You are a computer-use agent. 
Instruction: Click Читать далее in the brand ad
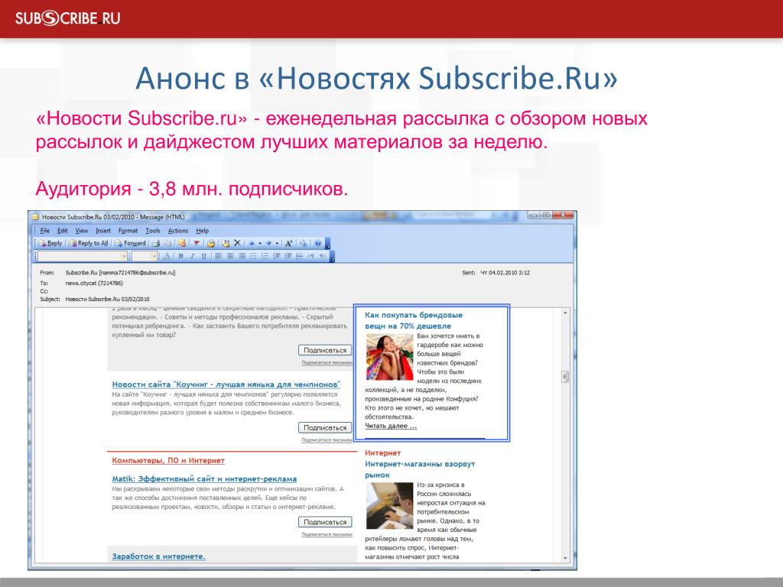click(391, 426)
